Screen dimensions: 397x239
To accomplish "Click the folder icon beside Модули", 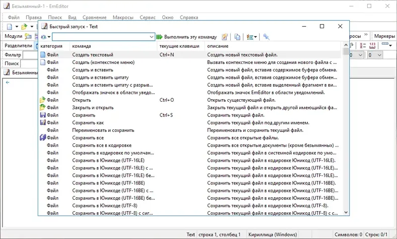I will click(x=28, y=36).
